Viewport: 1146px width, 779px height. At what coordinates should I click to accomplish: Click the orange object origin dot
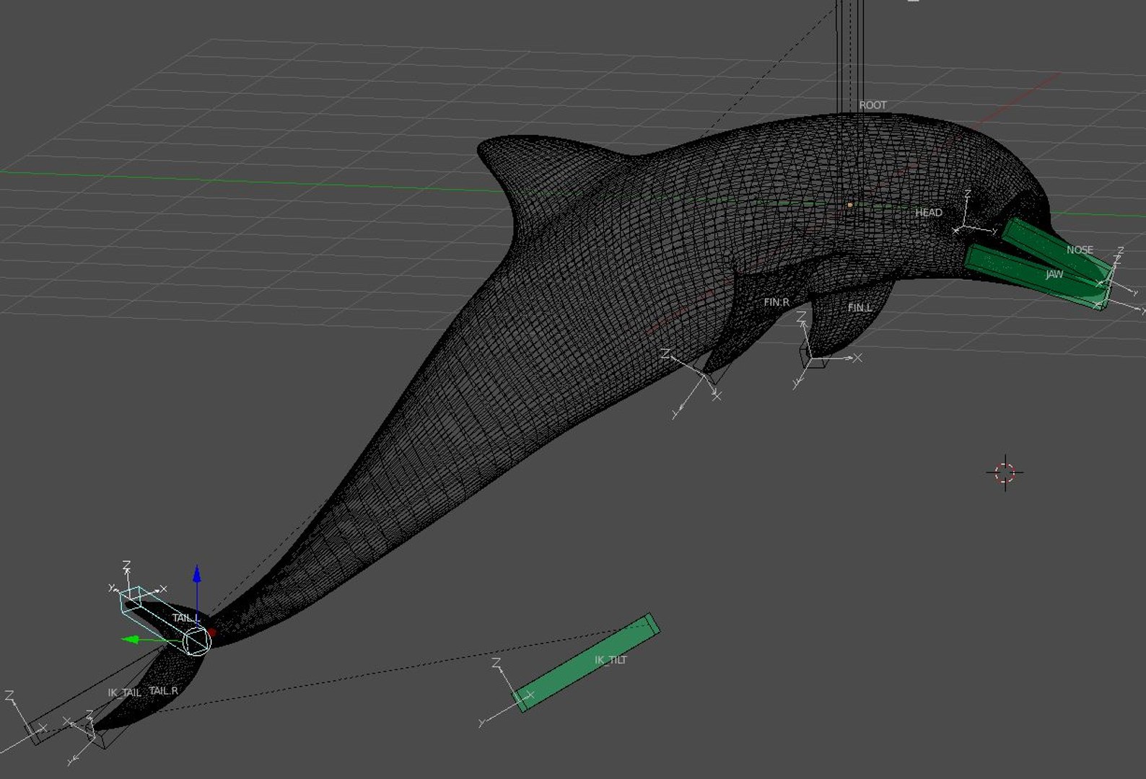[850, 205]
